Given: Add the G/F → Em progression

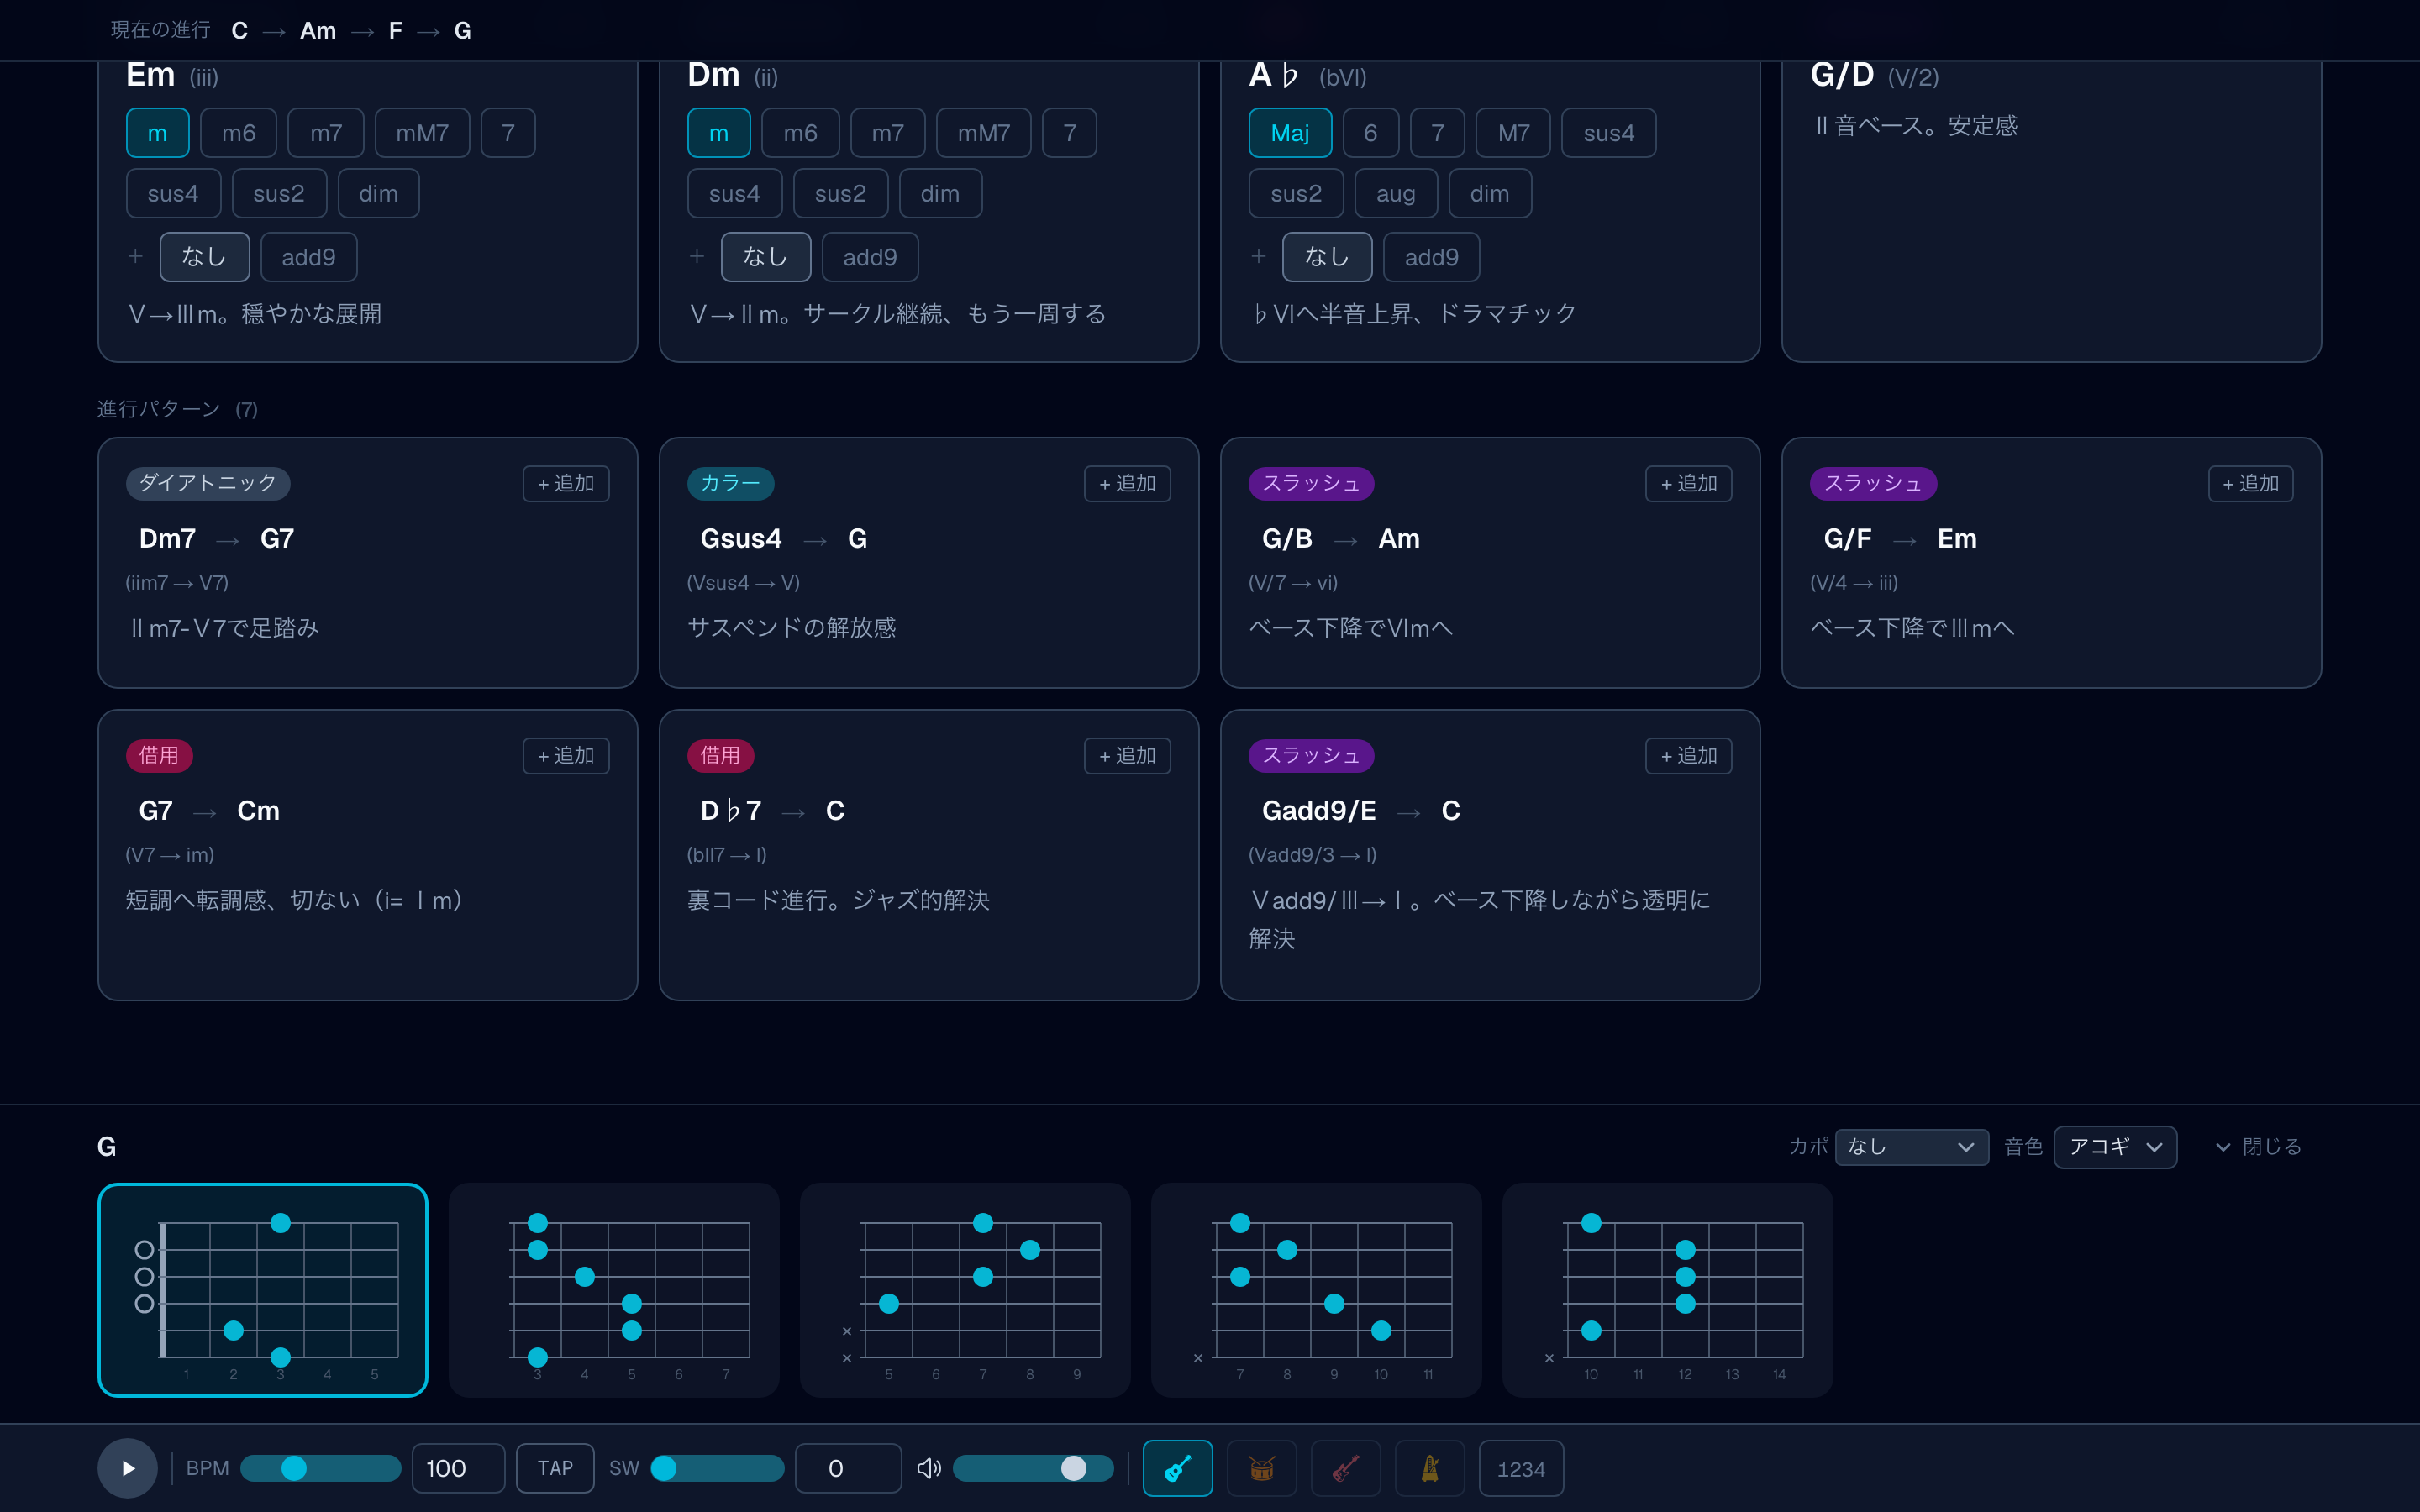Looking at the screenshot, I should [x=2250, y=483].
